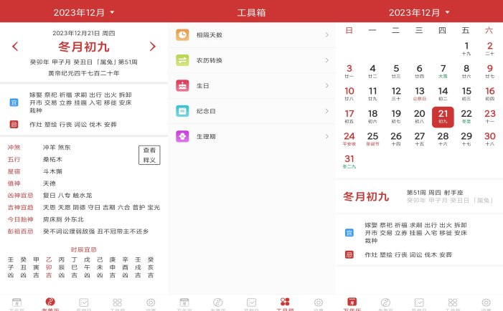Tap 吉神宜趋 row label
The height and width of the screenshot is (311, 503).
point(21,207)
